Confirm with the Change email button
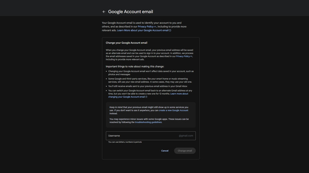Viewport: 309px width, 173px height. point(185,151)
